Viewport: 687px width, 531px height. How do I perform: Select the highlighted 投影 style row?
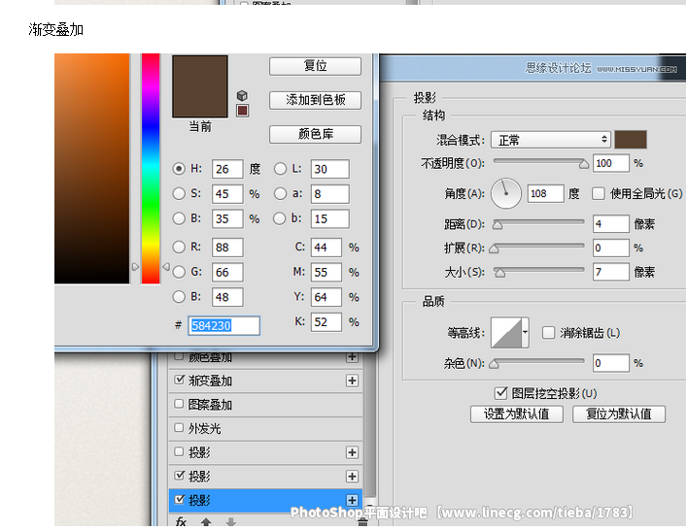click(x=265, y=500)
